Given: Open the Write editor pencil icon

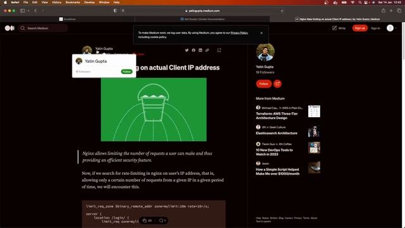Looking at the screenshot, I should 334,28.
